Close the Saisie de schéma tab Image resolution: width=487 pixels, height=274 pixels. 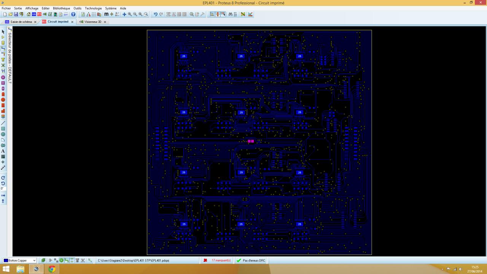coord(35,22)
